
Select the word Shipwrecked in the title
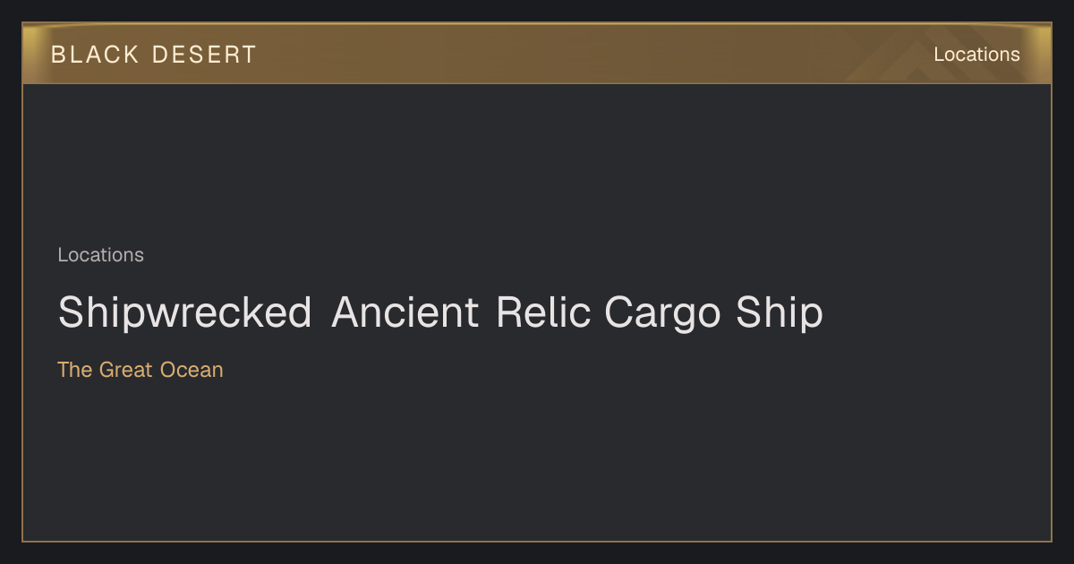(185, 314)
